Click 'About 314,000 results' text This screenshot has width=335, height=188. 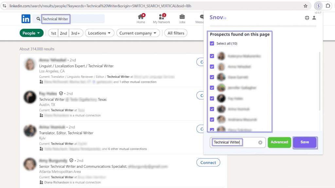[x=37, y=49]
